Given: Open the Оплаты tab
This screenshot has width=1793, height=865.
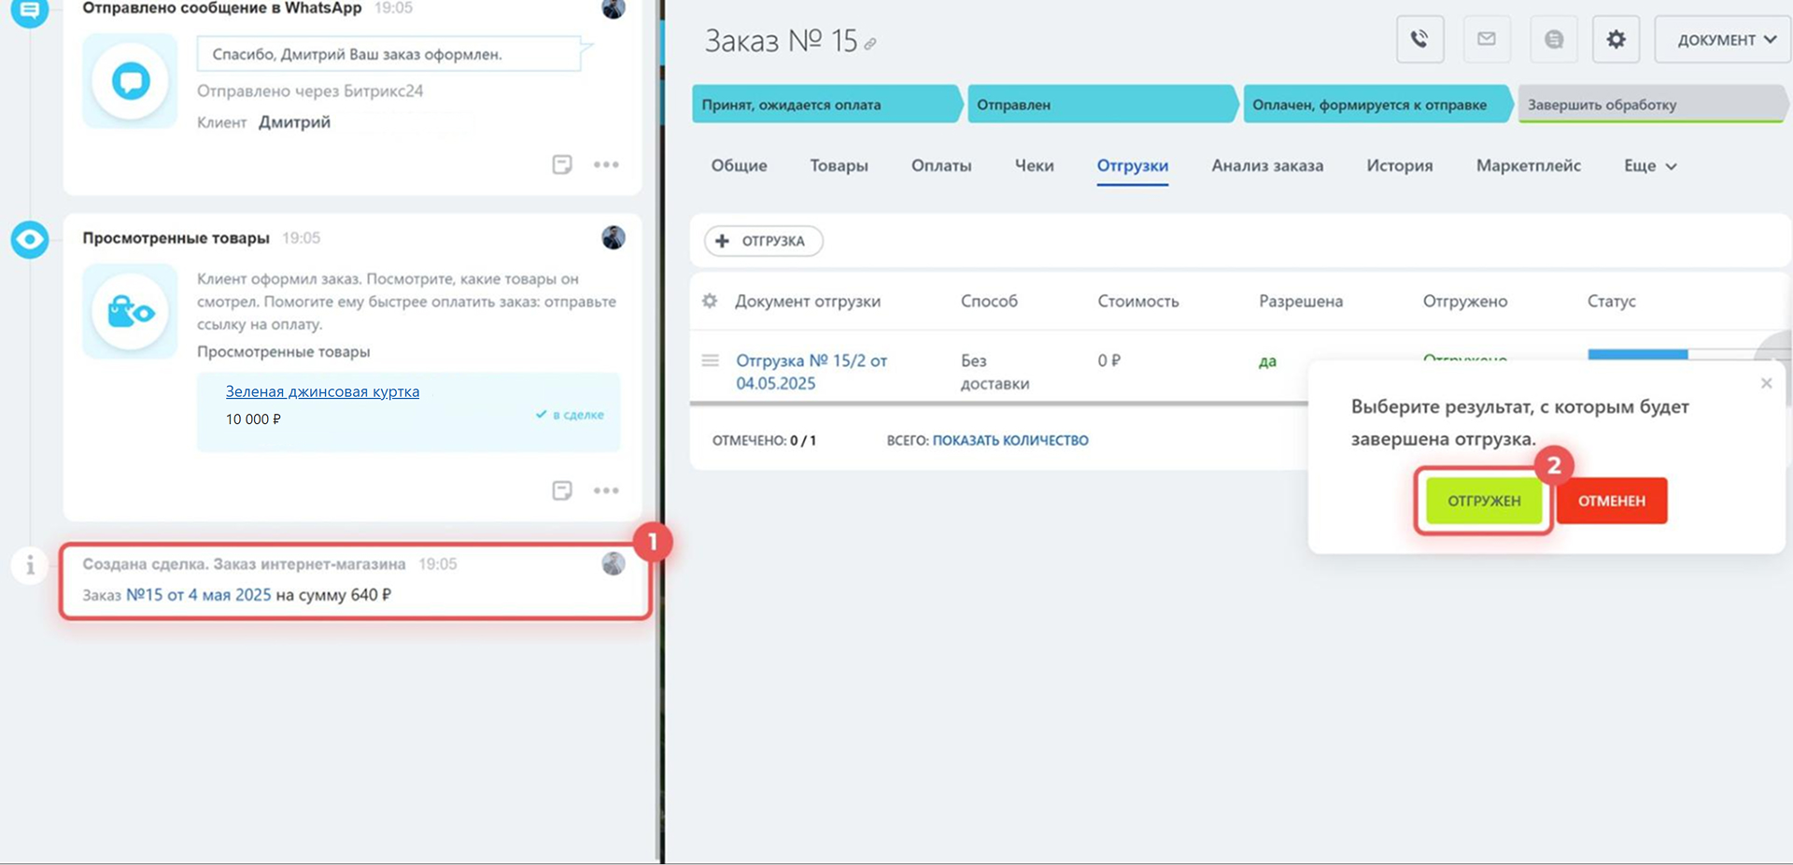Looking at the screenshot, I should point(940,166).
